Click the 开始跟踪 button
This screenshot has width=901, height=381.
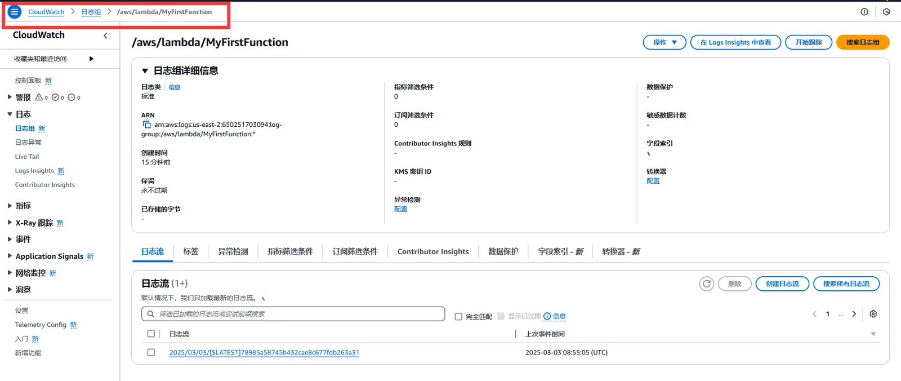point(809,42)
